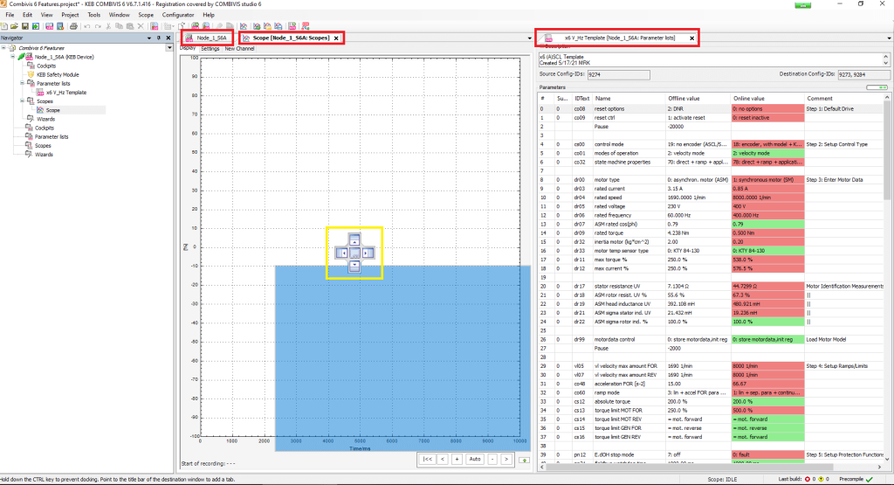Click the > step forward scope button
This screenshot has width=894, height=485.
506,460
